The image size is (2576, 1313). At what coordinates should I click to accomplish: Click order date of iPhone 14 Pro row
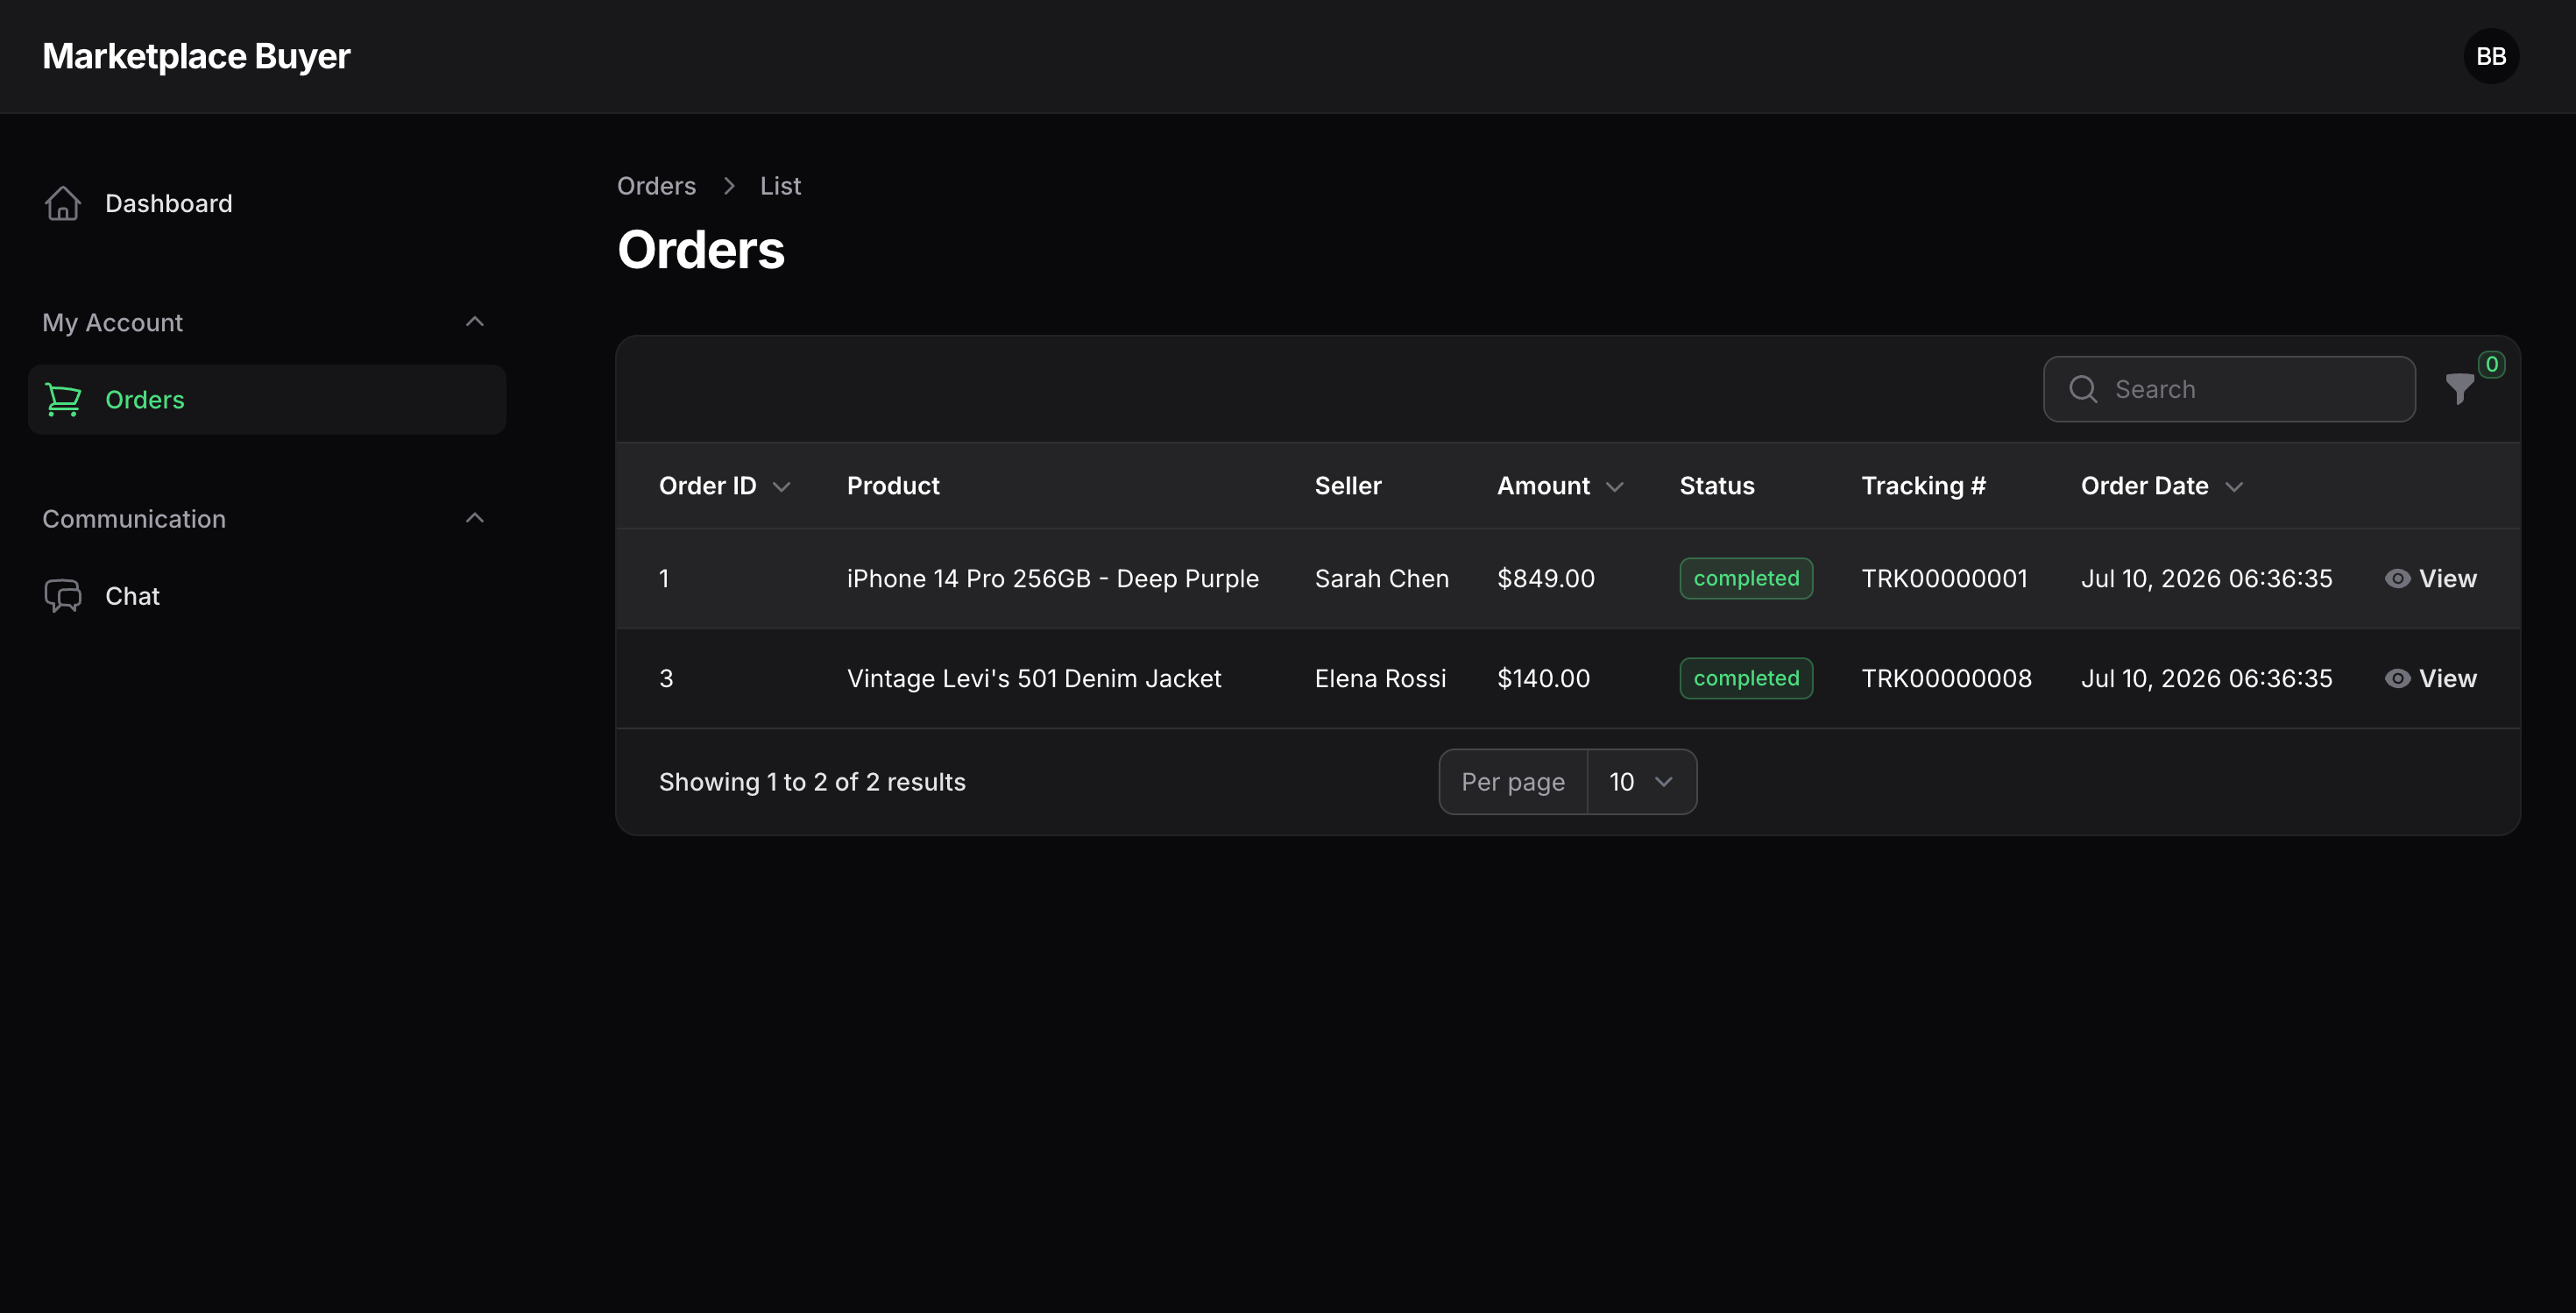coord(2206,579)
